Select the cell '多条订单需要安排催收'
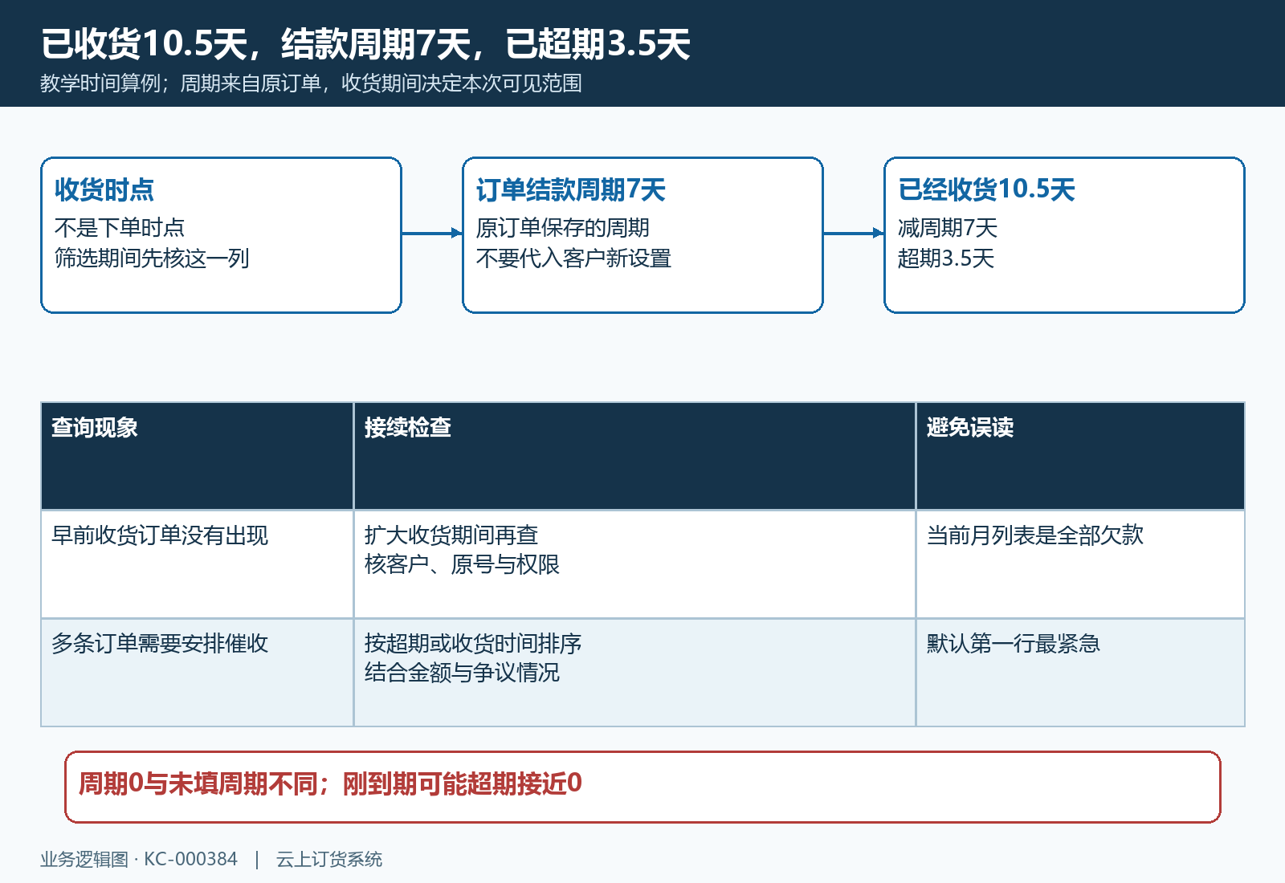Image resolution: width=1285 pixels, height=883 pixels. [197, 673]
